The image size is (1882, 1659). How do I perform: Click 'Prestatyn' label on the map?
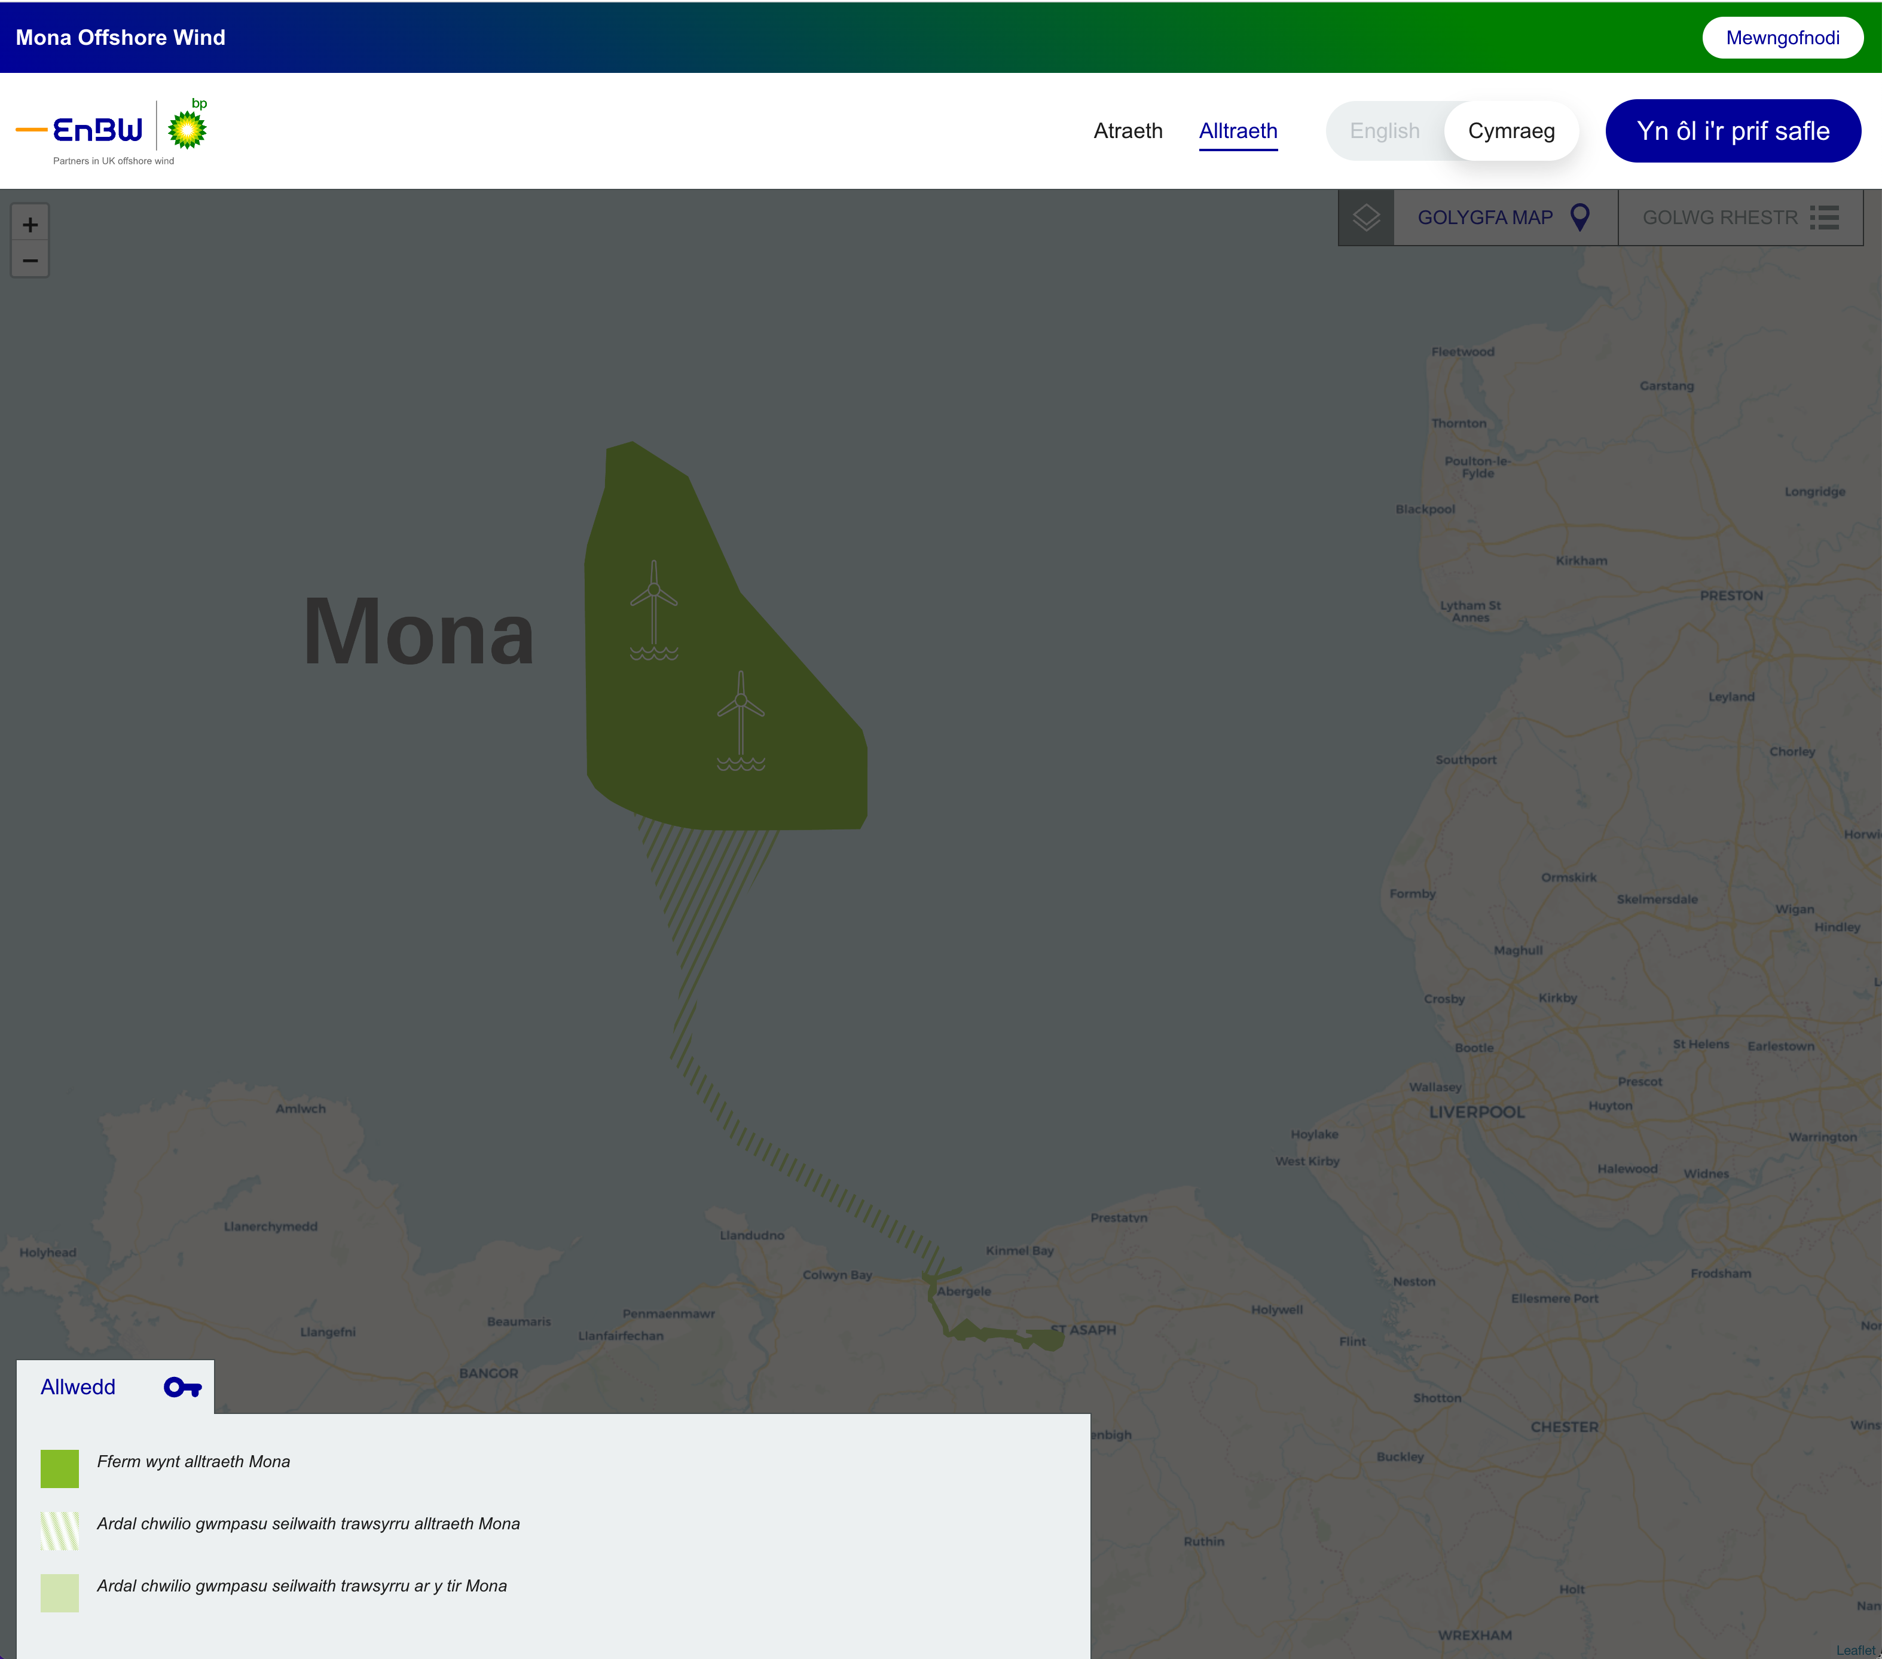1119,1217
